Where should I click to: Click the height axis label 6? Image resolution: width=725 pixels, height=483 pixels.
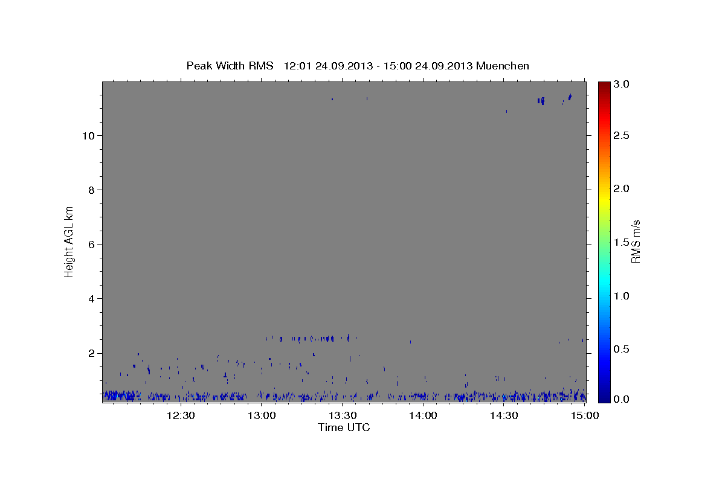coord(90,245)
